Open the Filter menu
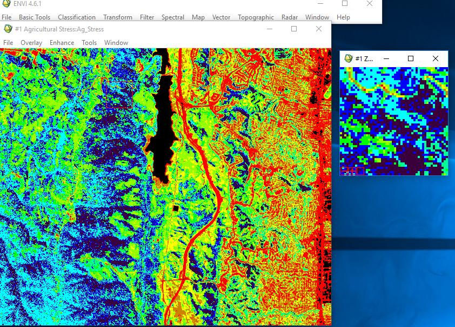Screen dimensions: 455x327 (x=146, y=17)
